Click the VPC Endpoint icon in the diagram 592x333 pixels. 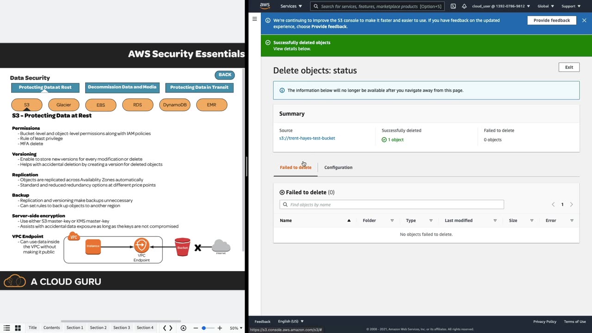(142, 246)
